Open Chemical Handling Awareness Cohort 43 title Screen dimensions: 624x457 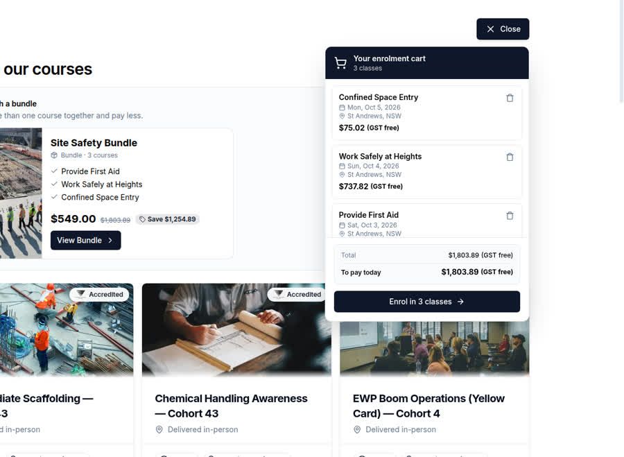pos(231,406)
